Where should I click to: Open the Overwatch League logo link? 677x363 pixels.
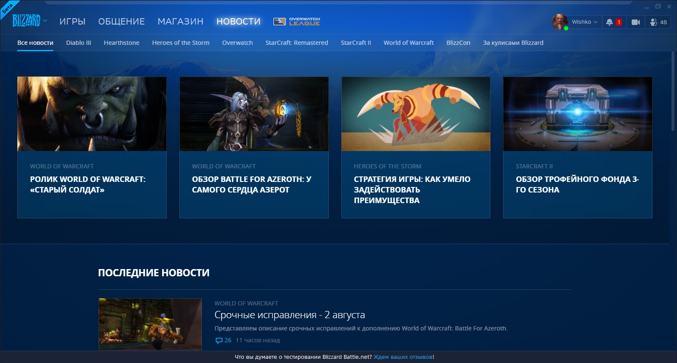tap(297, 22)
